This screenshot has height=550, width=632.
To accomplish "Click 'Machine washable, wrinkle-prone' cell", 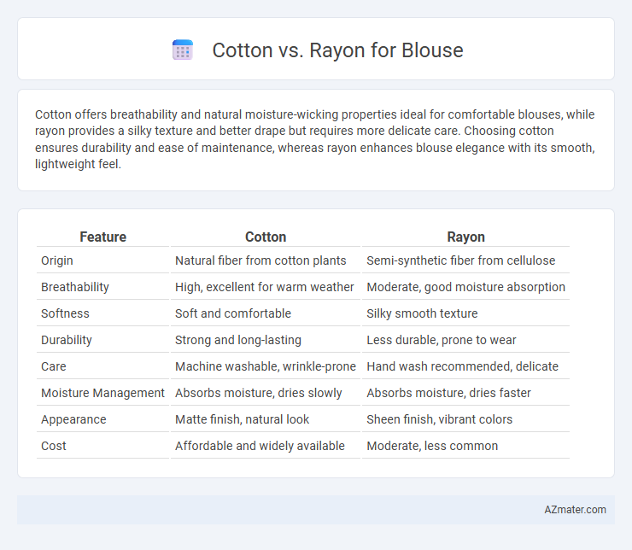I will pos(266,366).
